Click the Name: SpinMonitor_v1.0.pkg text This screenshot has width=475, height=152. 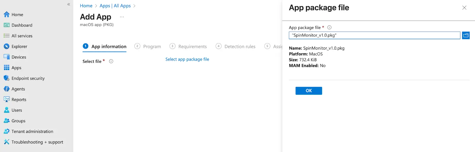click(316, 48)
